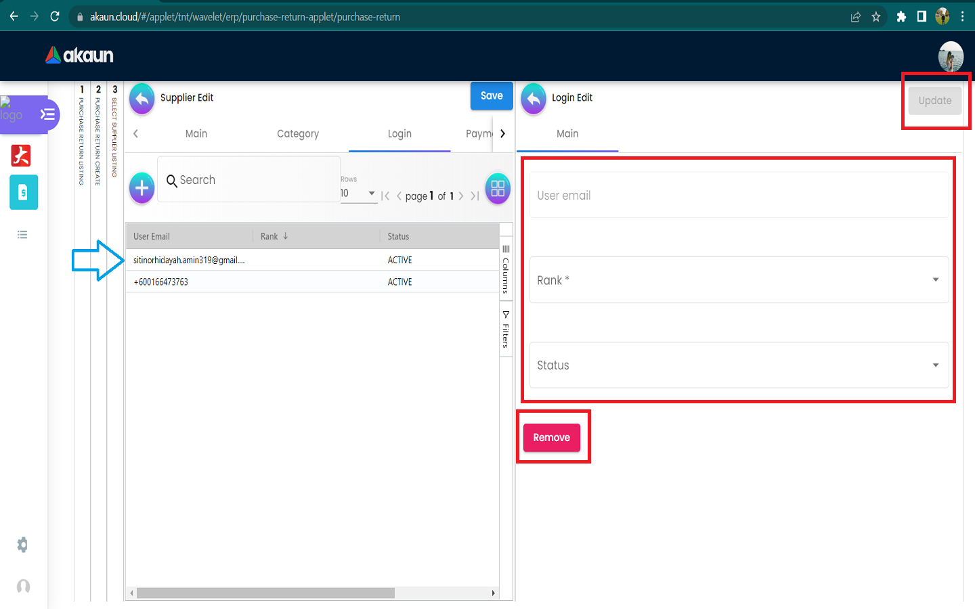Switch to the Main tab in Supplier Edit

(196, 134)
